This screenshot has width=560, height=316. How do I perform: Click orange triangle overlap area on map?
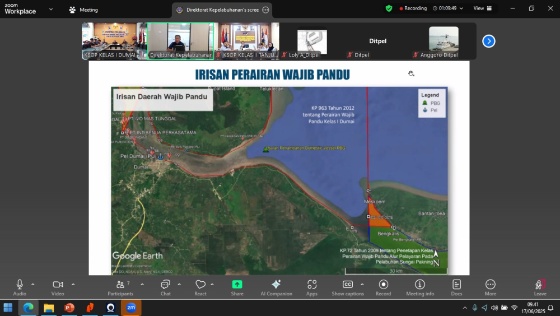(x=377, y=217)
